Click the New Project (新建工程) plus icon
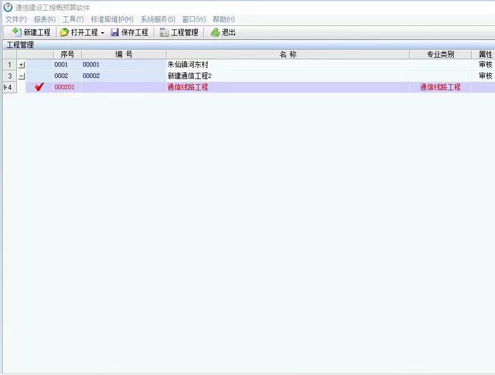This screenshot has height=375, width=495. 16,32
